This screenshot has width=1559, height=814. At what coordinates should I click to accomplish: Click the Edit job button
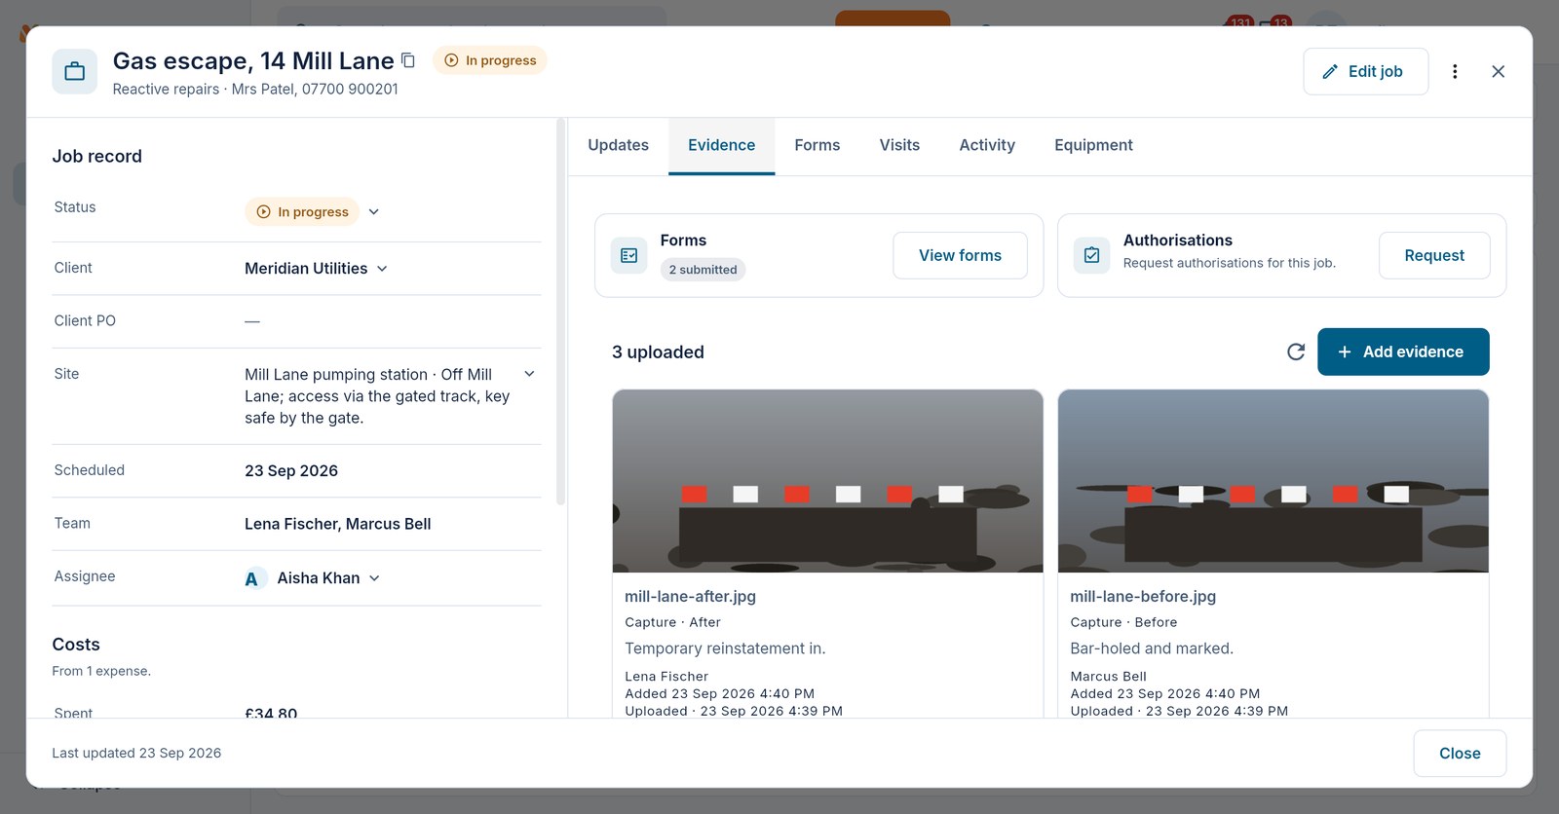[1366, 71]
